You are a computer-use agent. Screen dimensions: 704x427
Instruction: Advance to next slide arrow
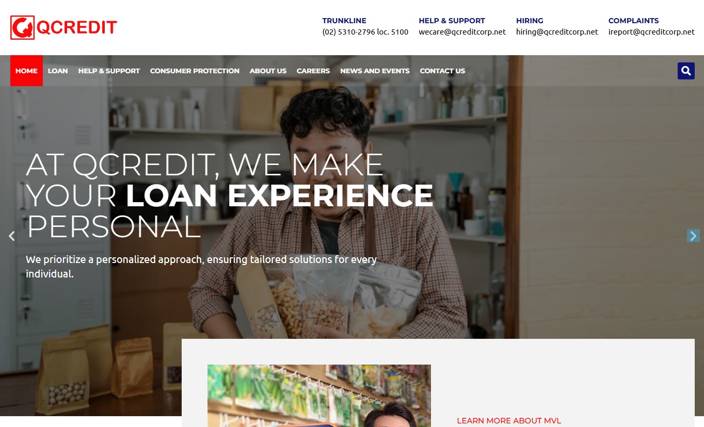[693, 236]
